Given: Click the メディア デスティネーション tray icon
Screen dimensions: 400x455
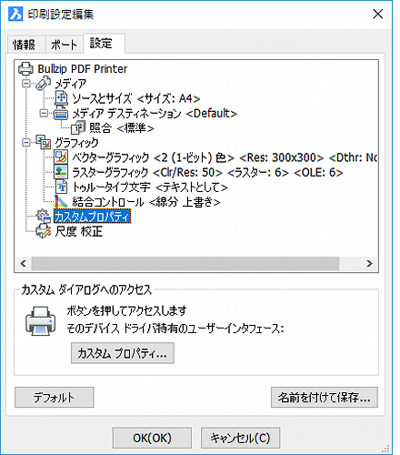Looking at the screenshot, I should click(61, 113).
